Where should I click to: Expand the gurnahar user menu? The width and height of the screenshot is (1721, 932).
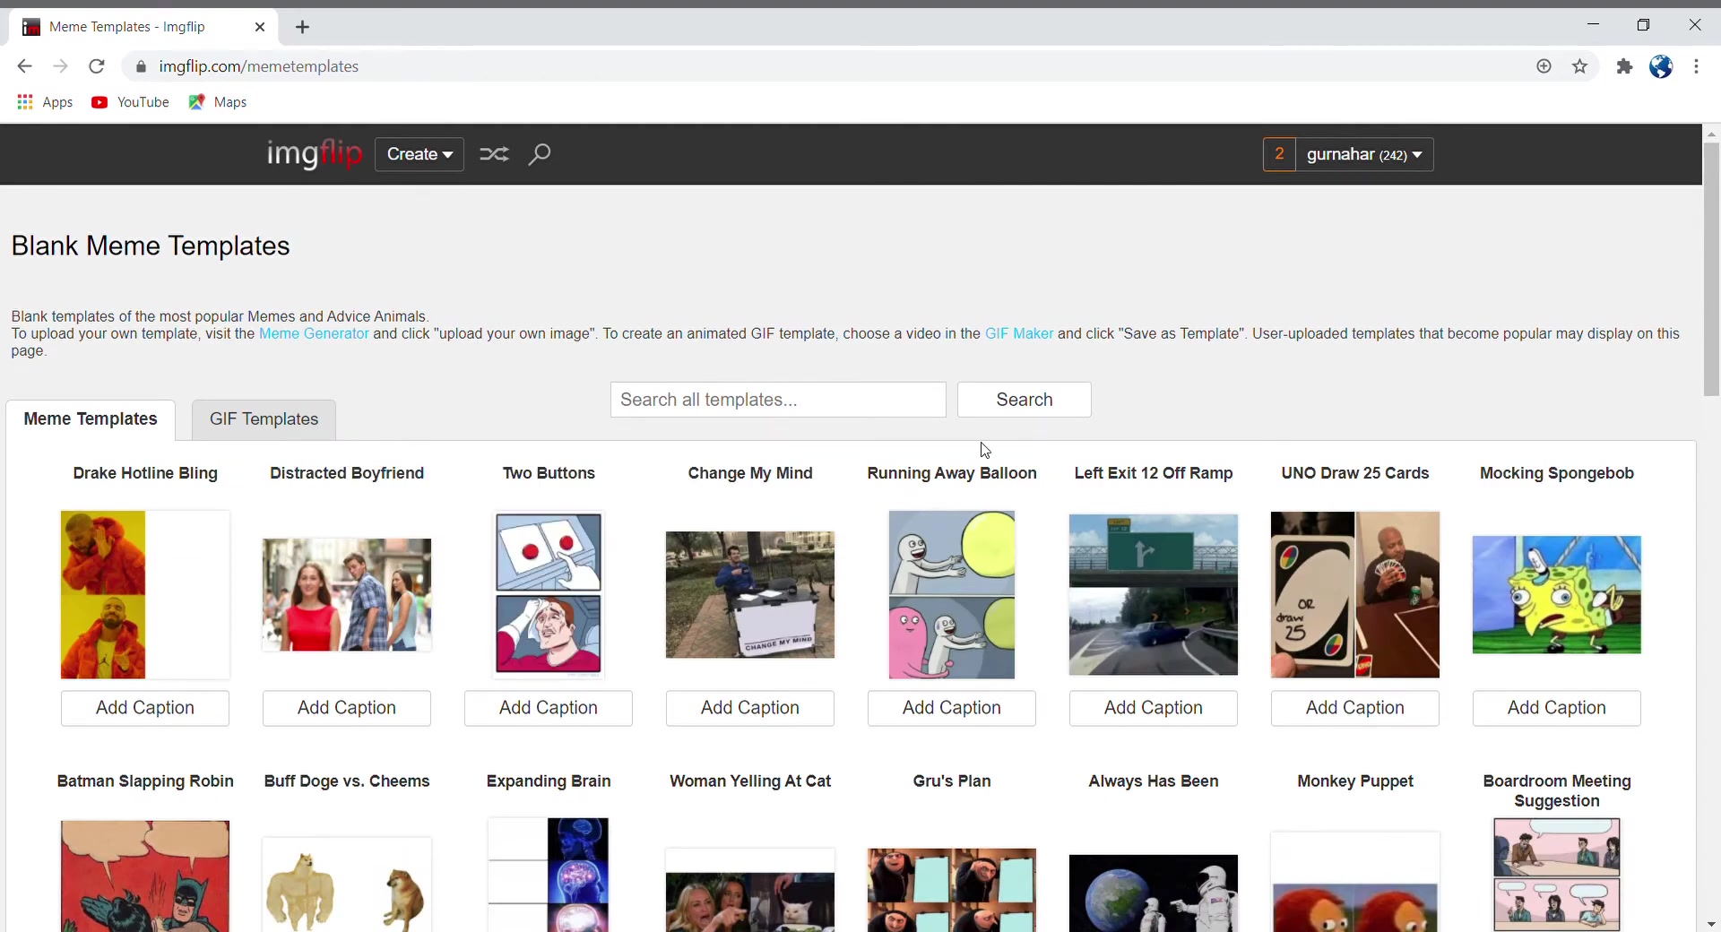point(1363,154)
